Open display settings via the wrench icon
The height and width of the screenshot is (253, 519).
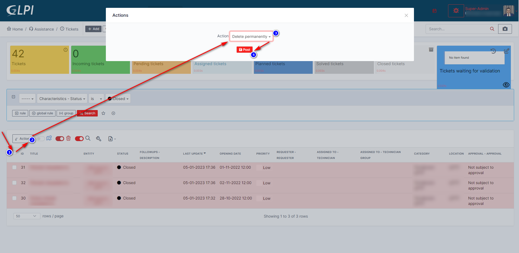tap(99, 138)
